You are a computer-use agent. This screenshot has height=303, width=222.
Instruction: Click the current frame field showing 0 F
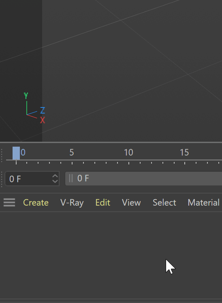pos(28,179)
